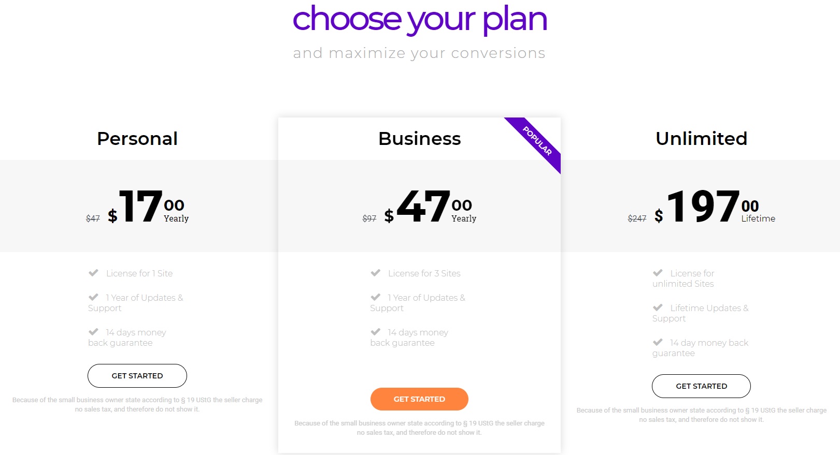The height and width of the screenshot is (455, 840).
Task: Click the checkmark beside License for 3 Sites
Action: [376, 273]
